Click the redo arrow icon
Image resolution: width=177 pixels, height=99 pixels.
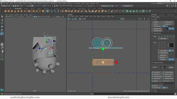pyautogui.click(x=22, y=6)
